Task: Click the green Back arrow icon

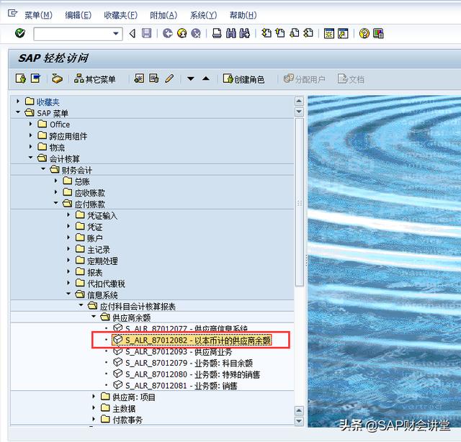Action: coord(168,33)
